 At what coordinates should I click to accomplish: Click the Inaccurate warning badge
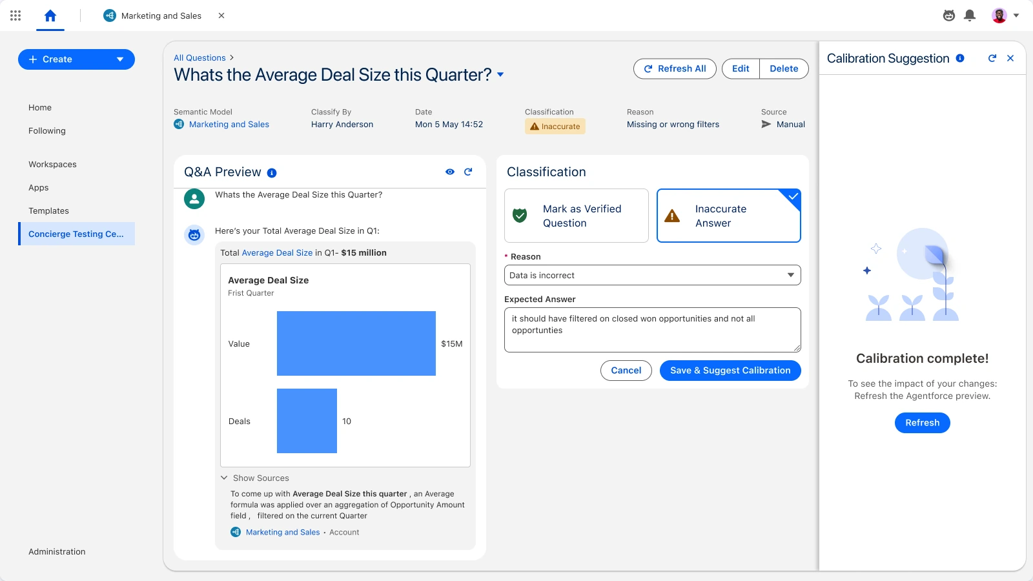555,127
